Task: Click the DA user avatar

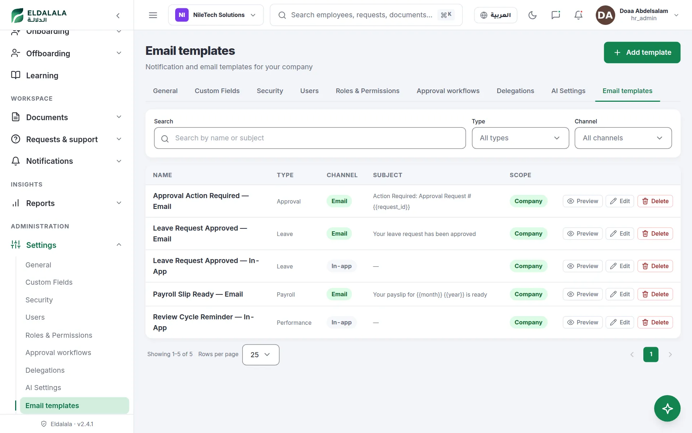Action: pos(605,15)
